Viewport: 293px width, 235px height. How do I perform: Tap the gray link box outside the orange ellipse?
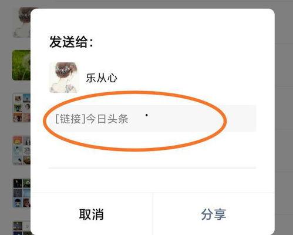click(242, 119)
